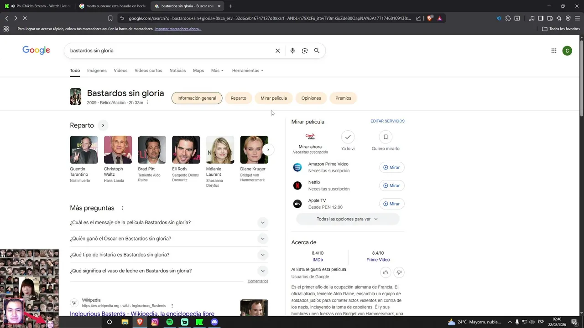Click 'Importar marcadores ahora' link
Viewport: 584px width, 328px height.
[x=177, y=29]
